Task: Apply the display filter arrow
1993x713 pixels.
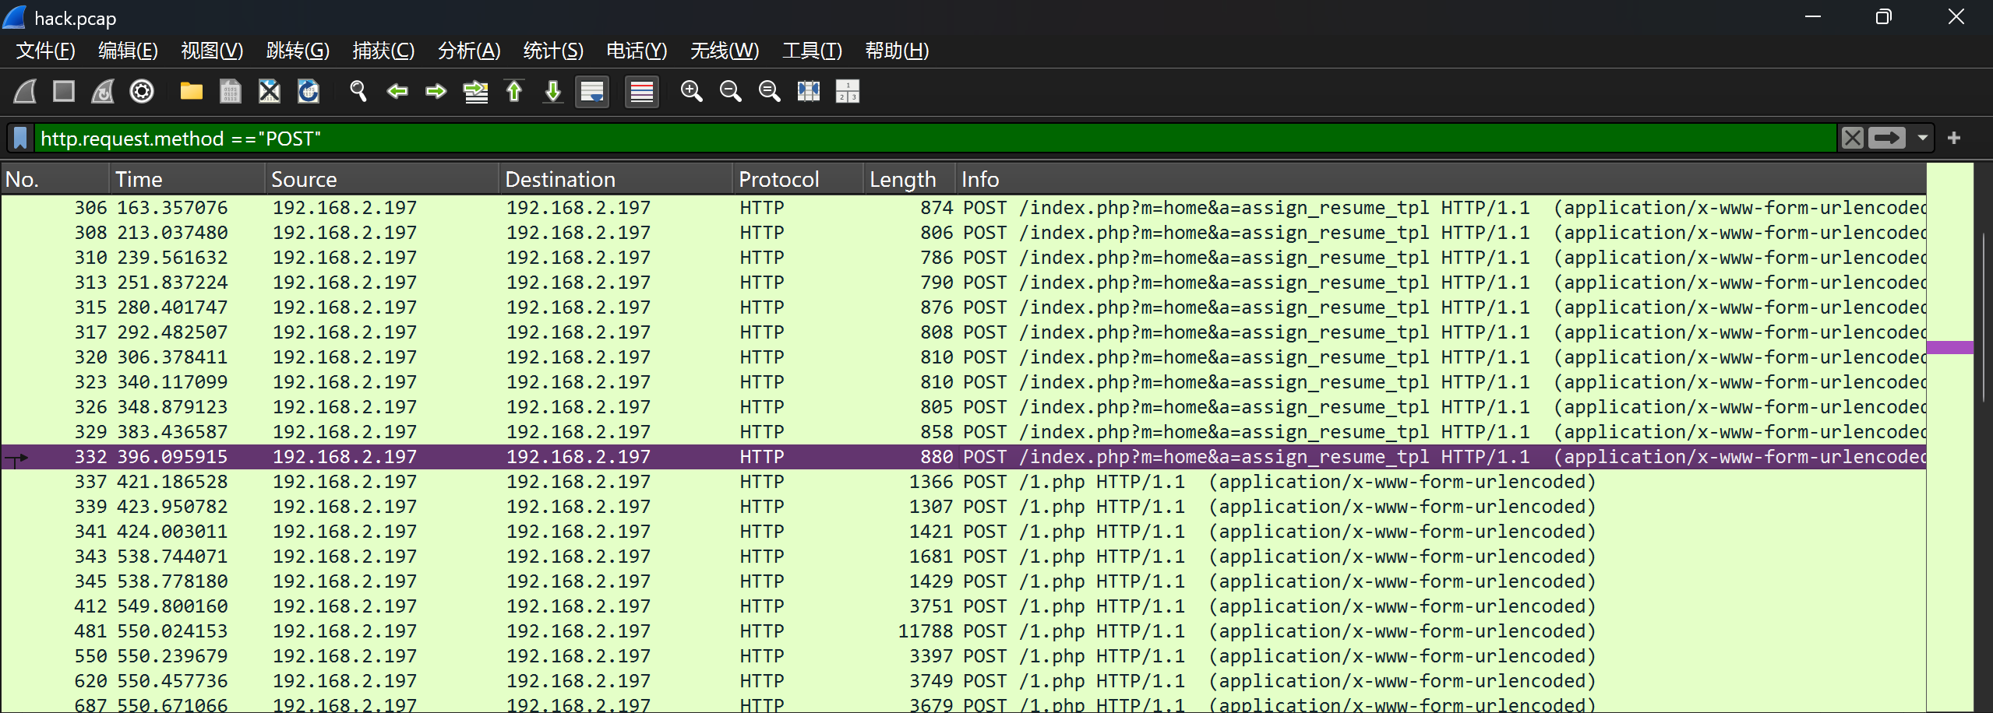Action: tap(1887, 139)
